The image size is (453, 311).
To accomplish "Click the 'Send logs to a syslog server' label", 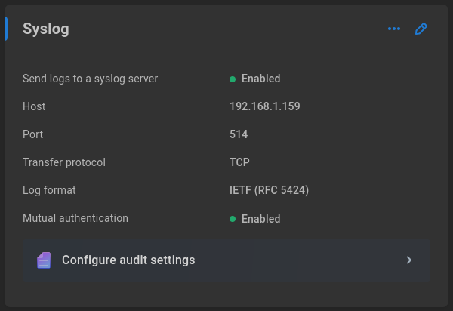I will [90, 79].
